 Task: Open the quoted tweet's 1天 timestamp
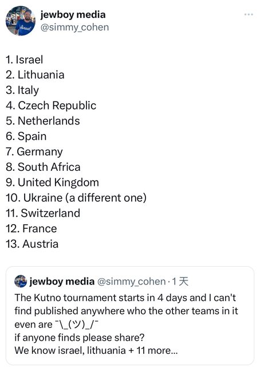(180, 282)
